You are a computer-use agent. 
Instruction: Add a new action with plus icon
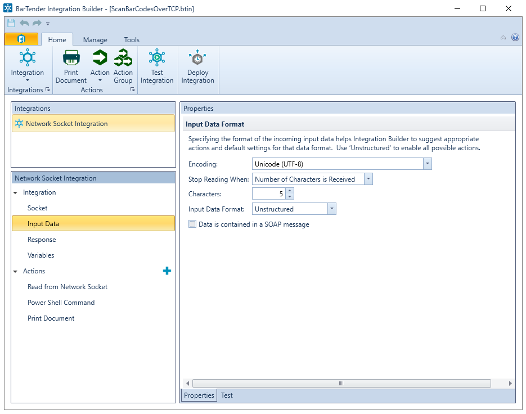(167, 271)
